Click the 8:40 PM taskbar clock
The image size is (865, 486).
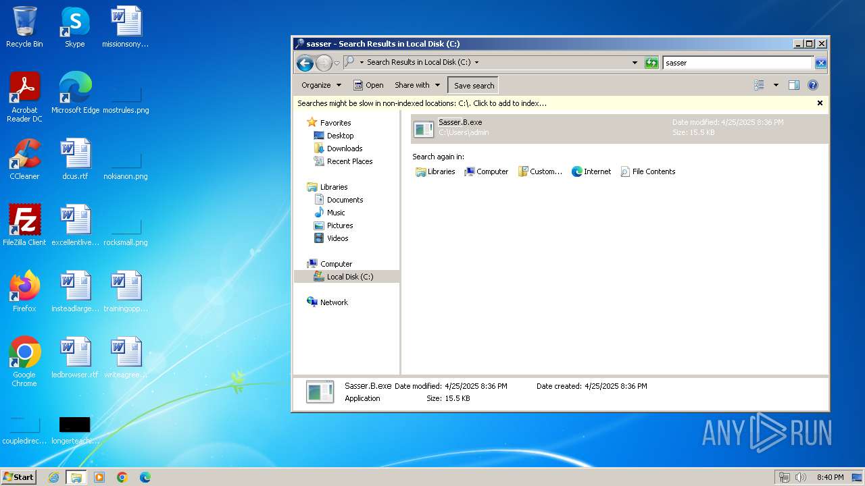click(830, 477)
